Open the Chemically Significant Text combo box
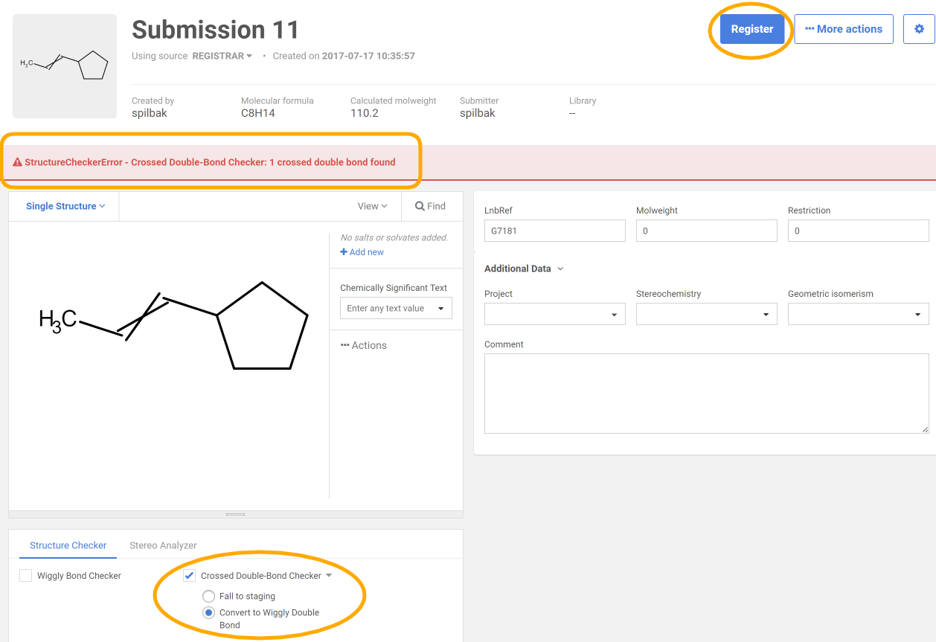The image size is (936, 642). (x=395, y=308)
